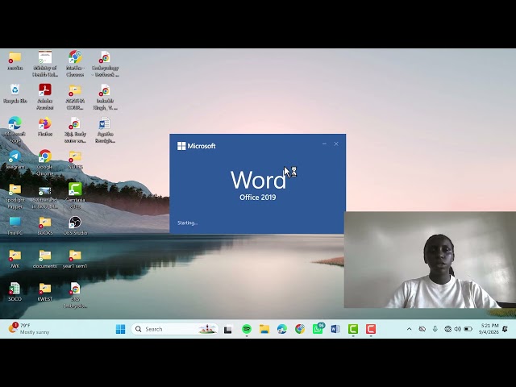Select the Inderbir Singh file on desktop
The image size is (516, 387).
[105, 97]
